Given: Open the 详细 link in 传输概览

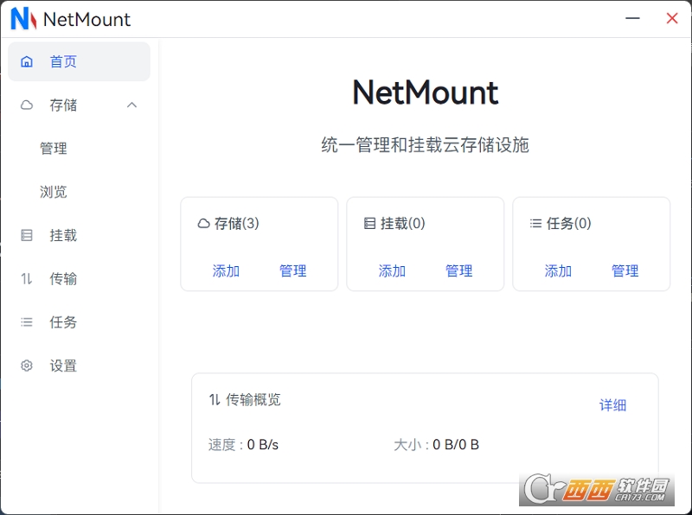Looking at the screenshot, I should click(x=612, y=405).
